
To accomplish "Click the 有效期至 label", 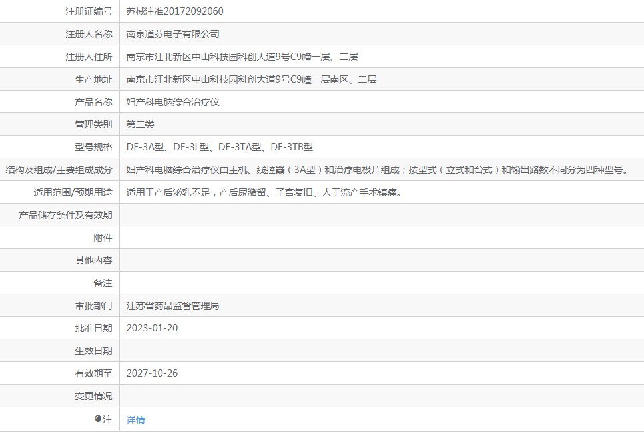I will point(93,373).
